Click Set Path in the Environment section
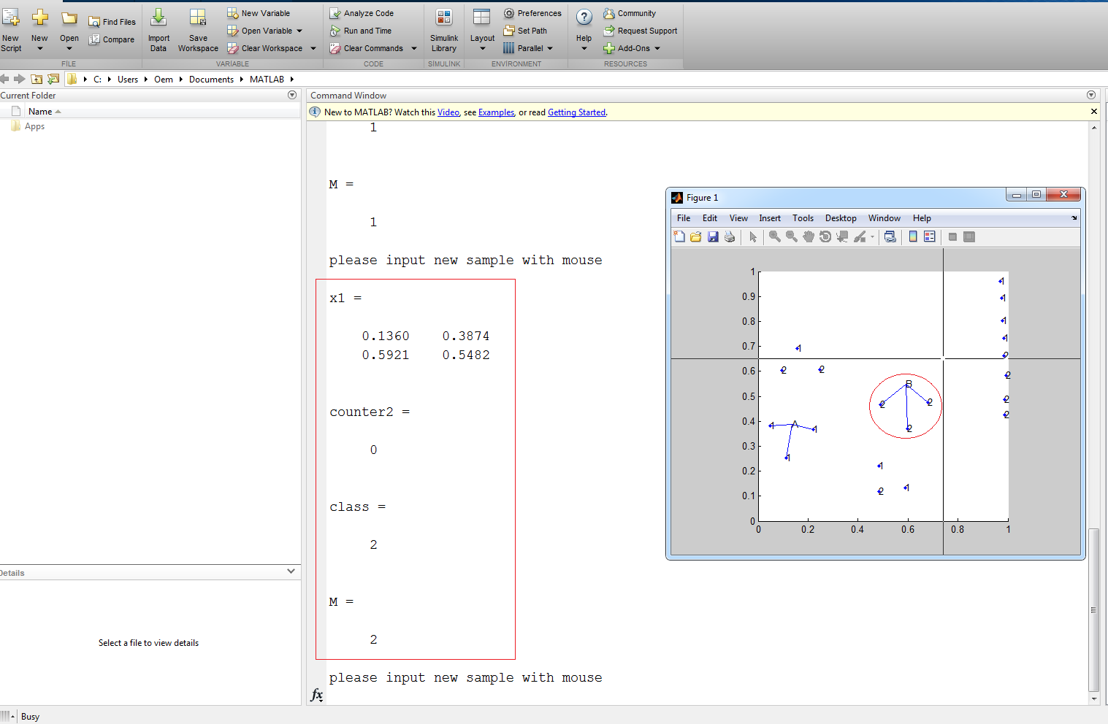 point(527,30)
